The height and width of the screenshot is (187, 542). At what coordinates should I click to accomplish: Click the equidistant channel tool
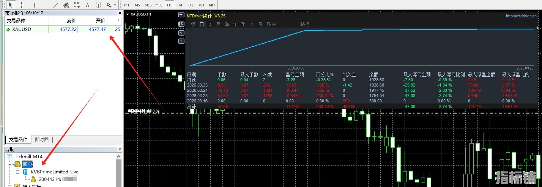[66, 5]
